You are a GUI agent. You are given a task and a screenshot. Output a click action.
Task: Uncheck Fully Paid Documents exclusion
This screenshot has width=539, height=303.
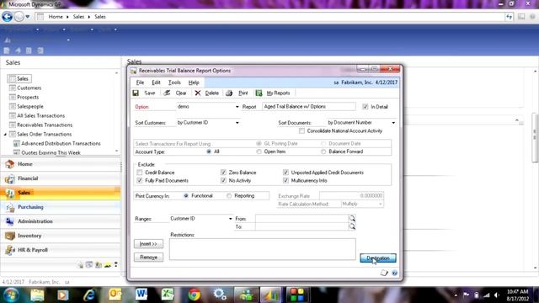[139, 180]
